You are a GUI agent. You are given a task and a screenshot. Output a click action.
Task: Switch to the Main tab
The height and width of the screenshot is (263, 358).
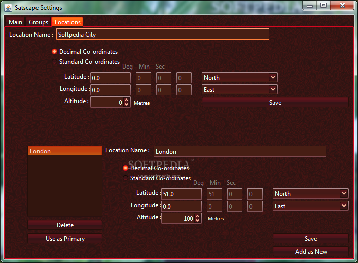point(15,22)
